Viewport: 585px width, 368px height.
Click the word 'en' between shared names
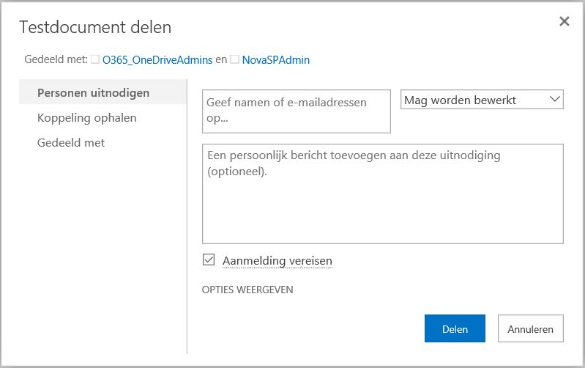tap(221, 60)
